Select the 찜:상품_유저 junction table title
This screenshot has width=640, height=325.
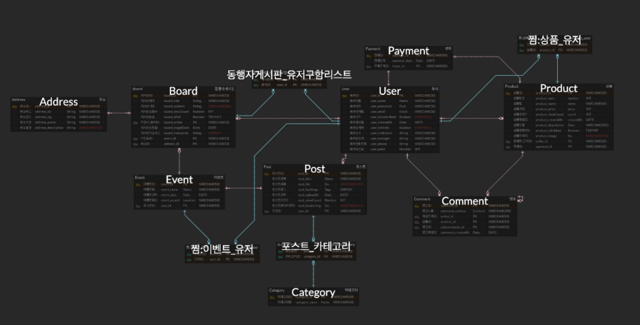point(554,39)
